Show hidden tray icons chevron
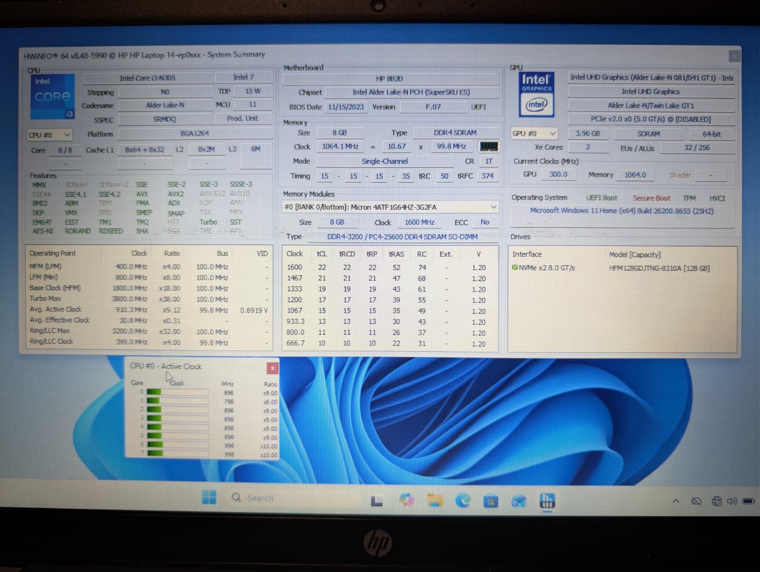Viewport: 760px width, 572px height. (x=676, y=501)
